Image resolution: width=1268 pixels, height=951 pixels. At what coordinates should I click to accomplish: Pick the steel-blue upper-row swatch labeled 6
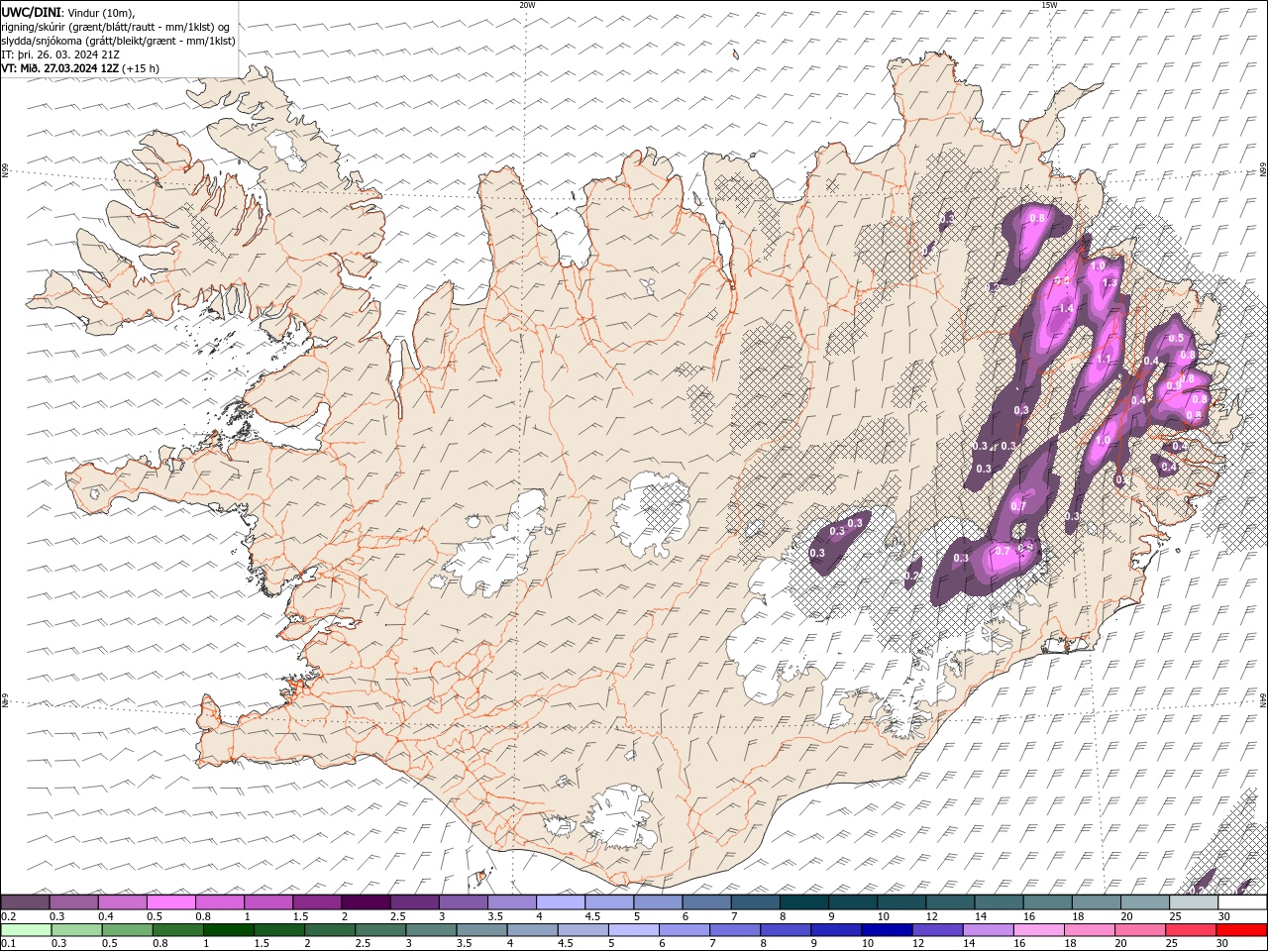[x=706, y=902]
